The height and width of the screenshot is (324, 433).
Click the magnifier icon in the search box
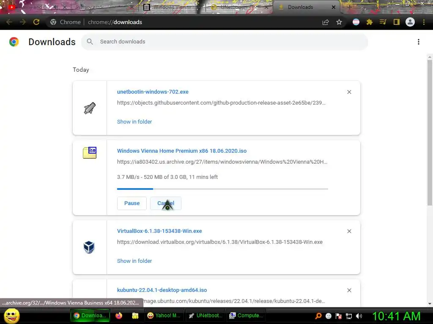[90, 42]
